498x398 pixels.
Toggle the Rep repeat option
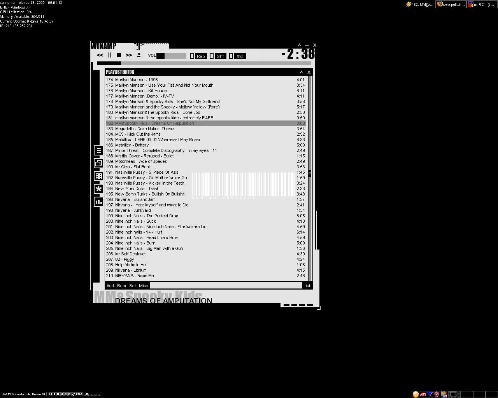pyautogui.click(x=198, y=56)
